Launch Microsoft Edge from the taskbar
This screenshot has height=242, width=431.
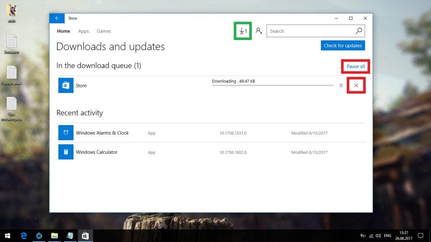coord(24,236)
